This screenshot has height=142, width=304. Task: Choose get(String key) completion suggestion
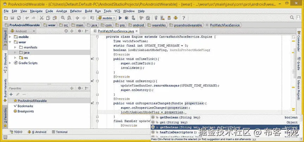tap(225, 122)
